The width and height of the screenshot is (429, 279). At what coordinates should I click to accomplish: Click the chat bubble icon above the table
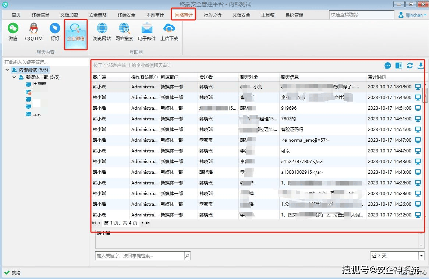[x=388, y=66]
